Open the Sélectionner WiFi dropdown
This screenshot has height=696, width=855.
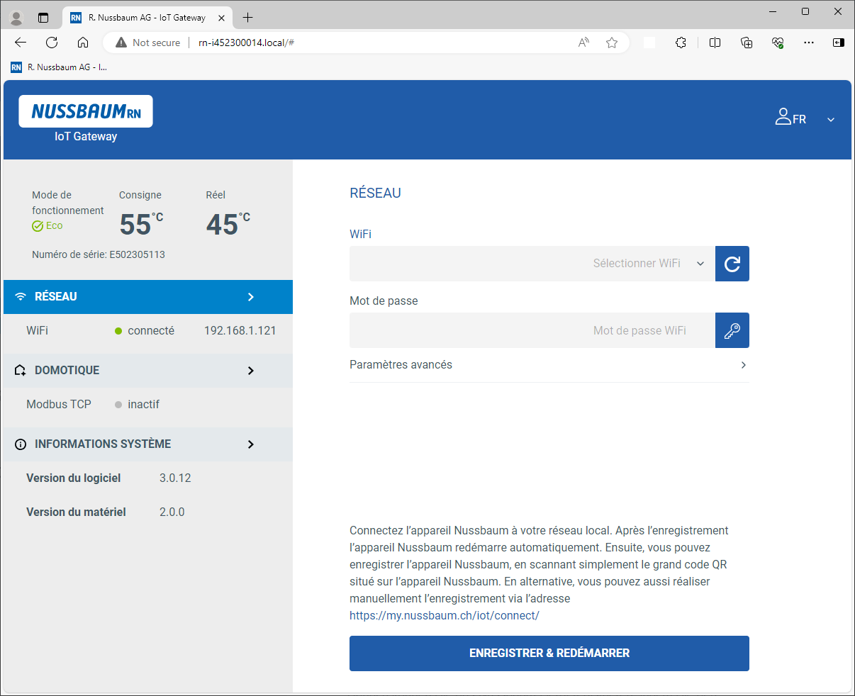tap(532, 264)
